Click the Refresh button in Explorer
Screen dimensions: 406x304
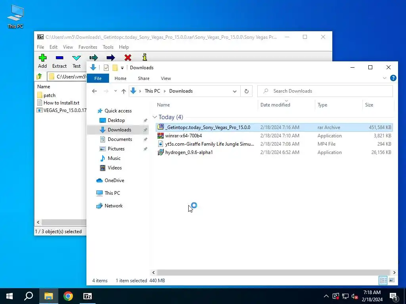click(x=247, y=91)
